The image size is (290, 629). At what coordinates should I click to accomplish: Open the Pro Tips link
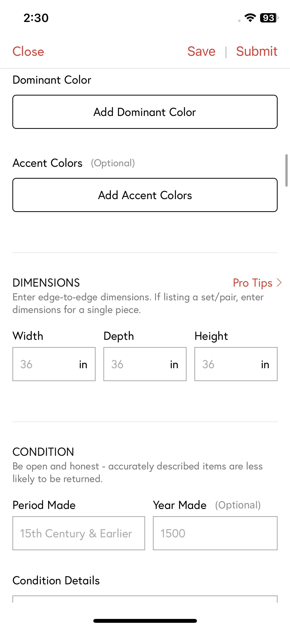point(253,283)
